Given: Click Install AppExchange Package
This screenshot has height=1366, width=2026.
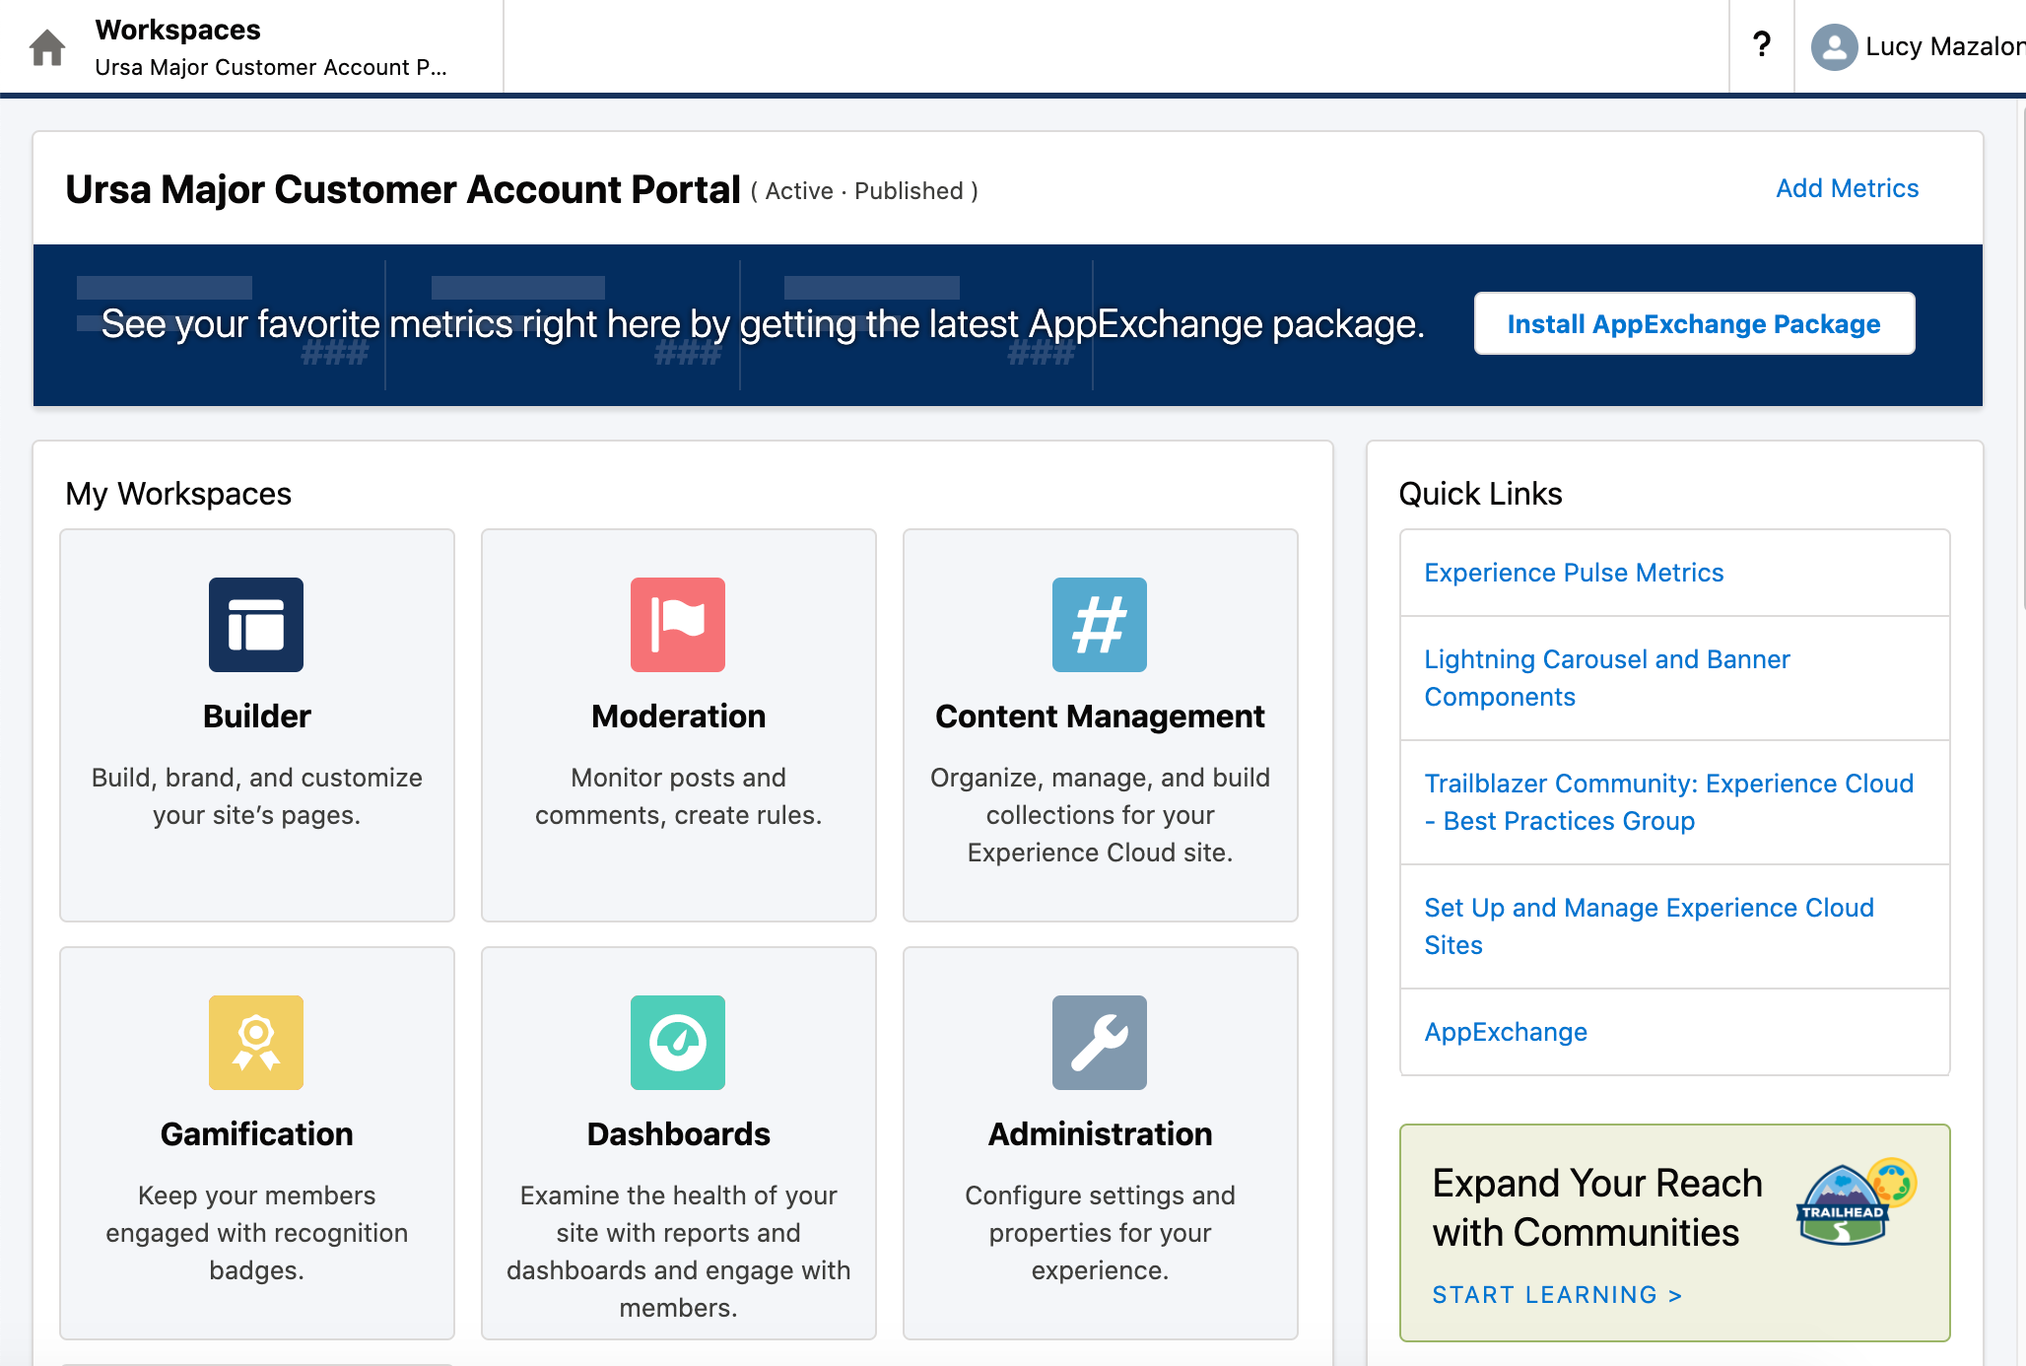Looking at the screenshot, I should tap(1693, 323).
